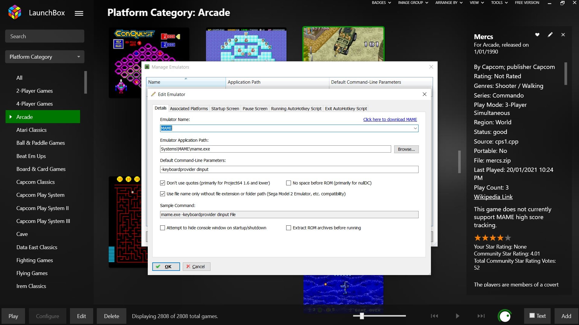Select the Fighting Games category
579x325 pixels.
35,260
